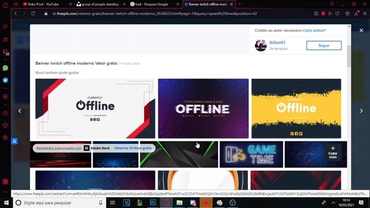Open GX Control speedometer icon in sidebar
This screenshot has height=208, width=370.
pos(5,27)
